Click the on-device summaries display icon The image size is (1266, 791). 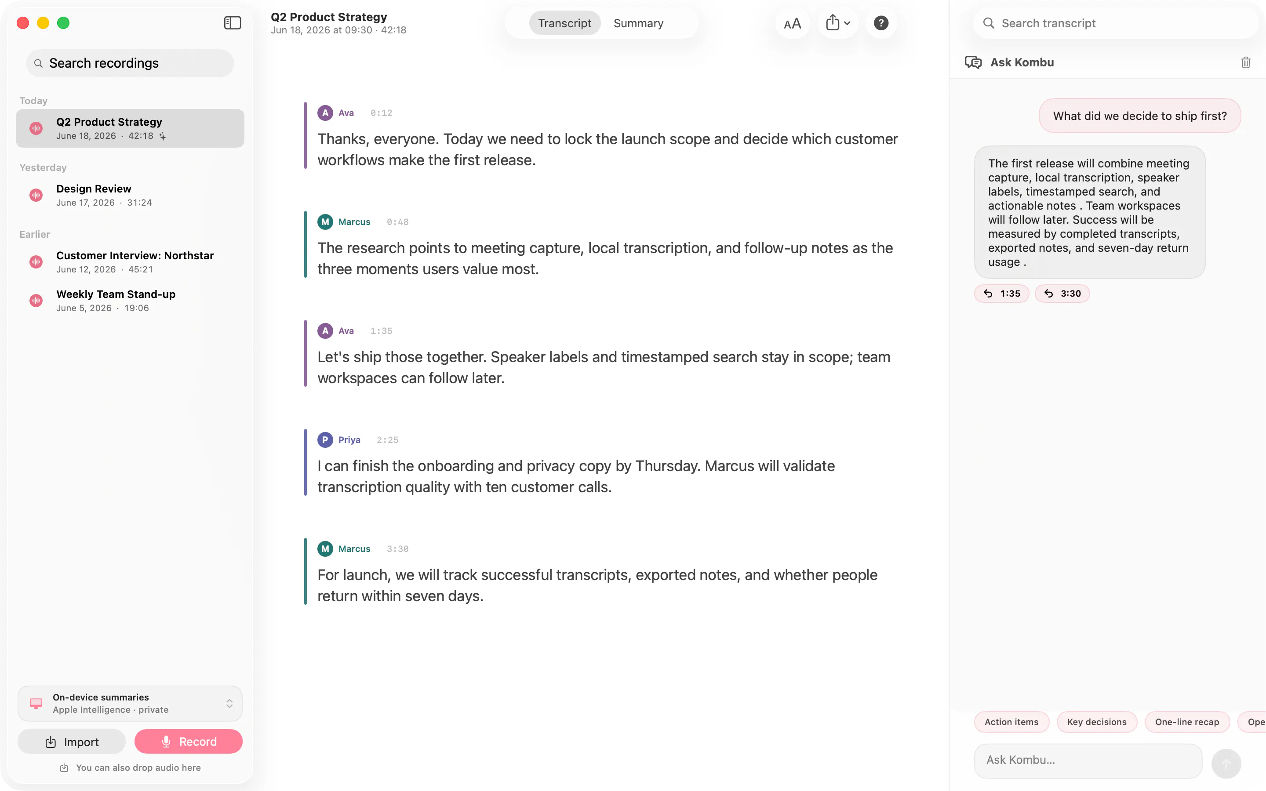pos(36,704)
